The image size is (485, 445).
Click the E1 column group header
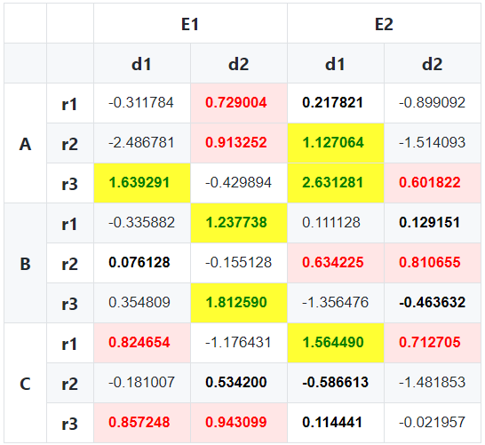[x=190, y=23]
